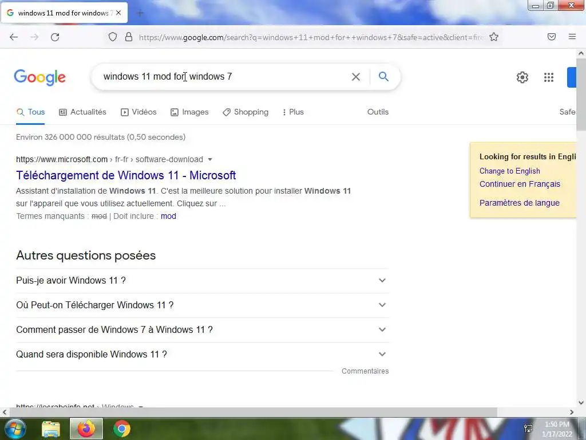Click the padlock site info icon
This screenshot has width=586, height=440.
[x=129, y=37]
